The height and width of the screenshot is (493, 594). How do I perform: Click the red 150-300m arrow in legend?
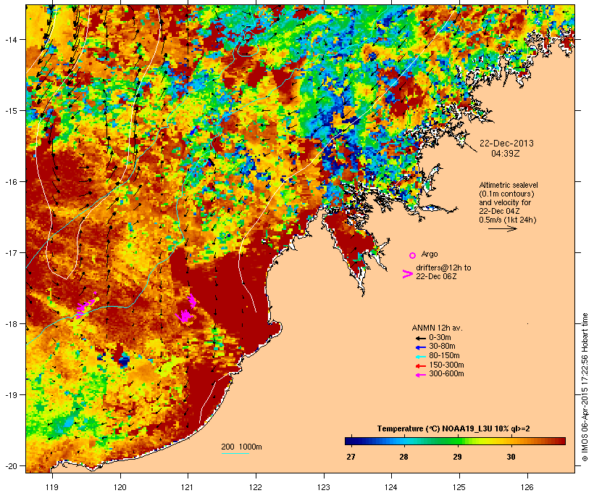click(420, 366)
